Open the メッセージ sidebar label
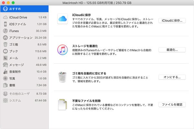 pos(16,65)
